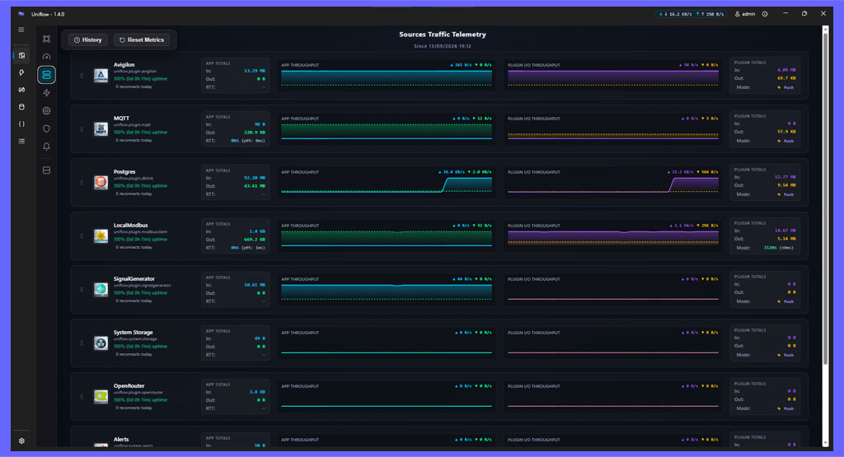Click the Avigilon source name

(124, 64)
